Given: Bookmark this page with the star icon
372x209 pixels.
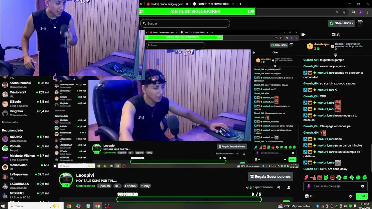Looking at the screenshot, I should coord(344,12).
